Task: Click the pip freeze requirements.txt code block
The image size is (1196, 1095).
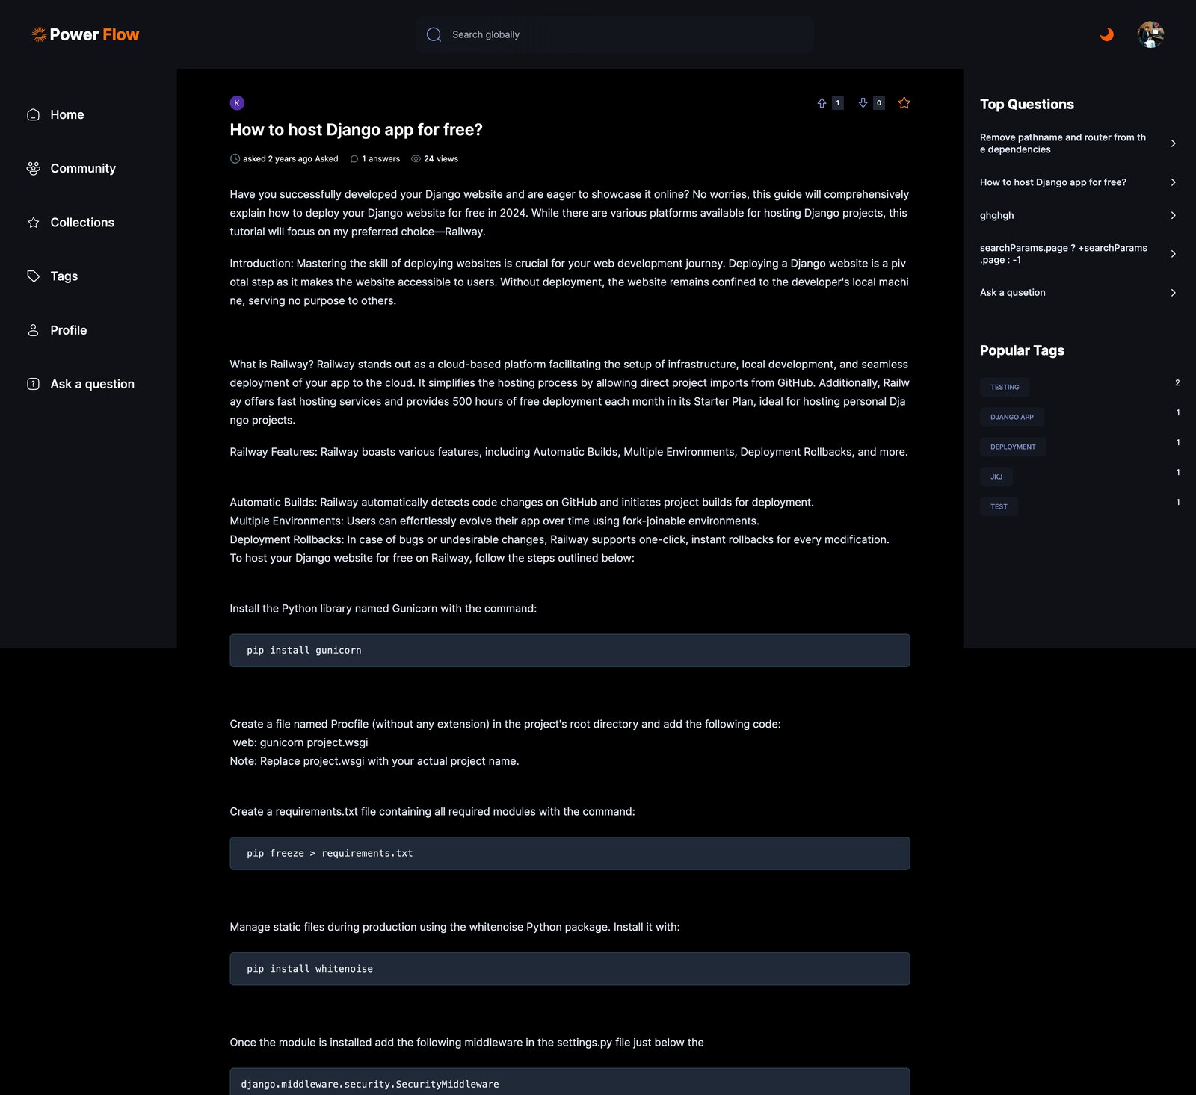Action: point(570,853)
